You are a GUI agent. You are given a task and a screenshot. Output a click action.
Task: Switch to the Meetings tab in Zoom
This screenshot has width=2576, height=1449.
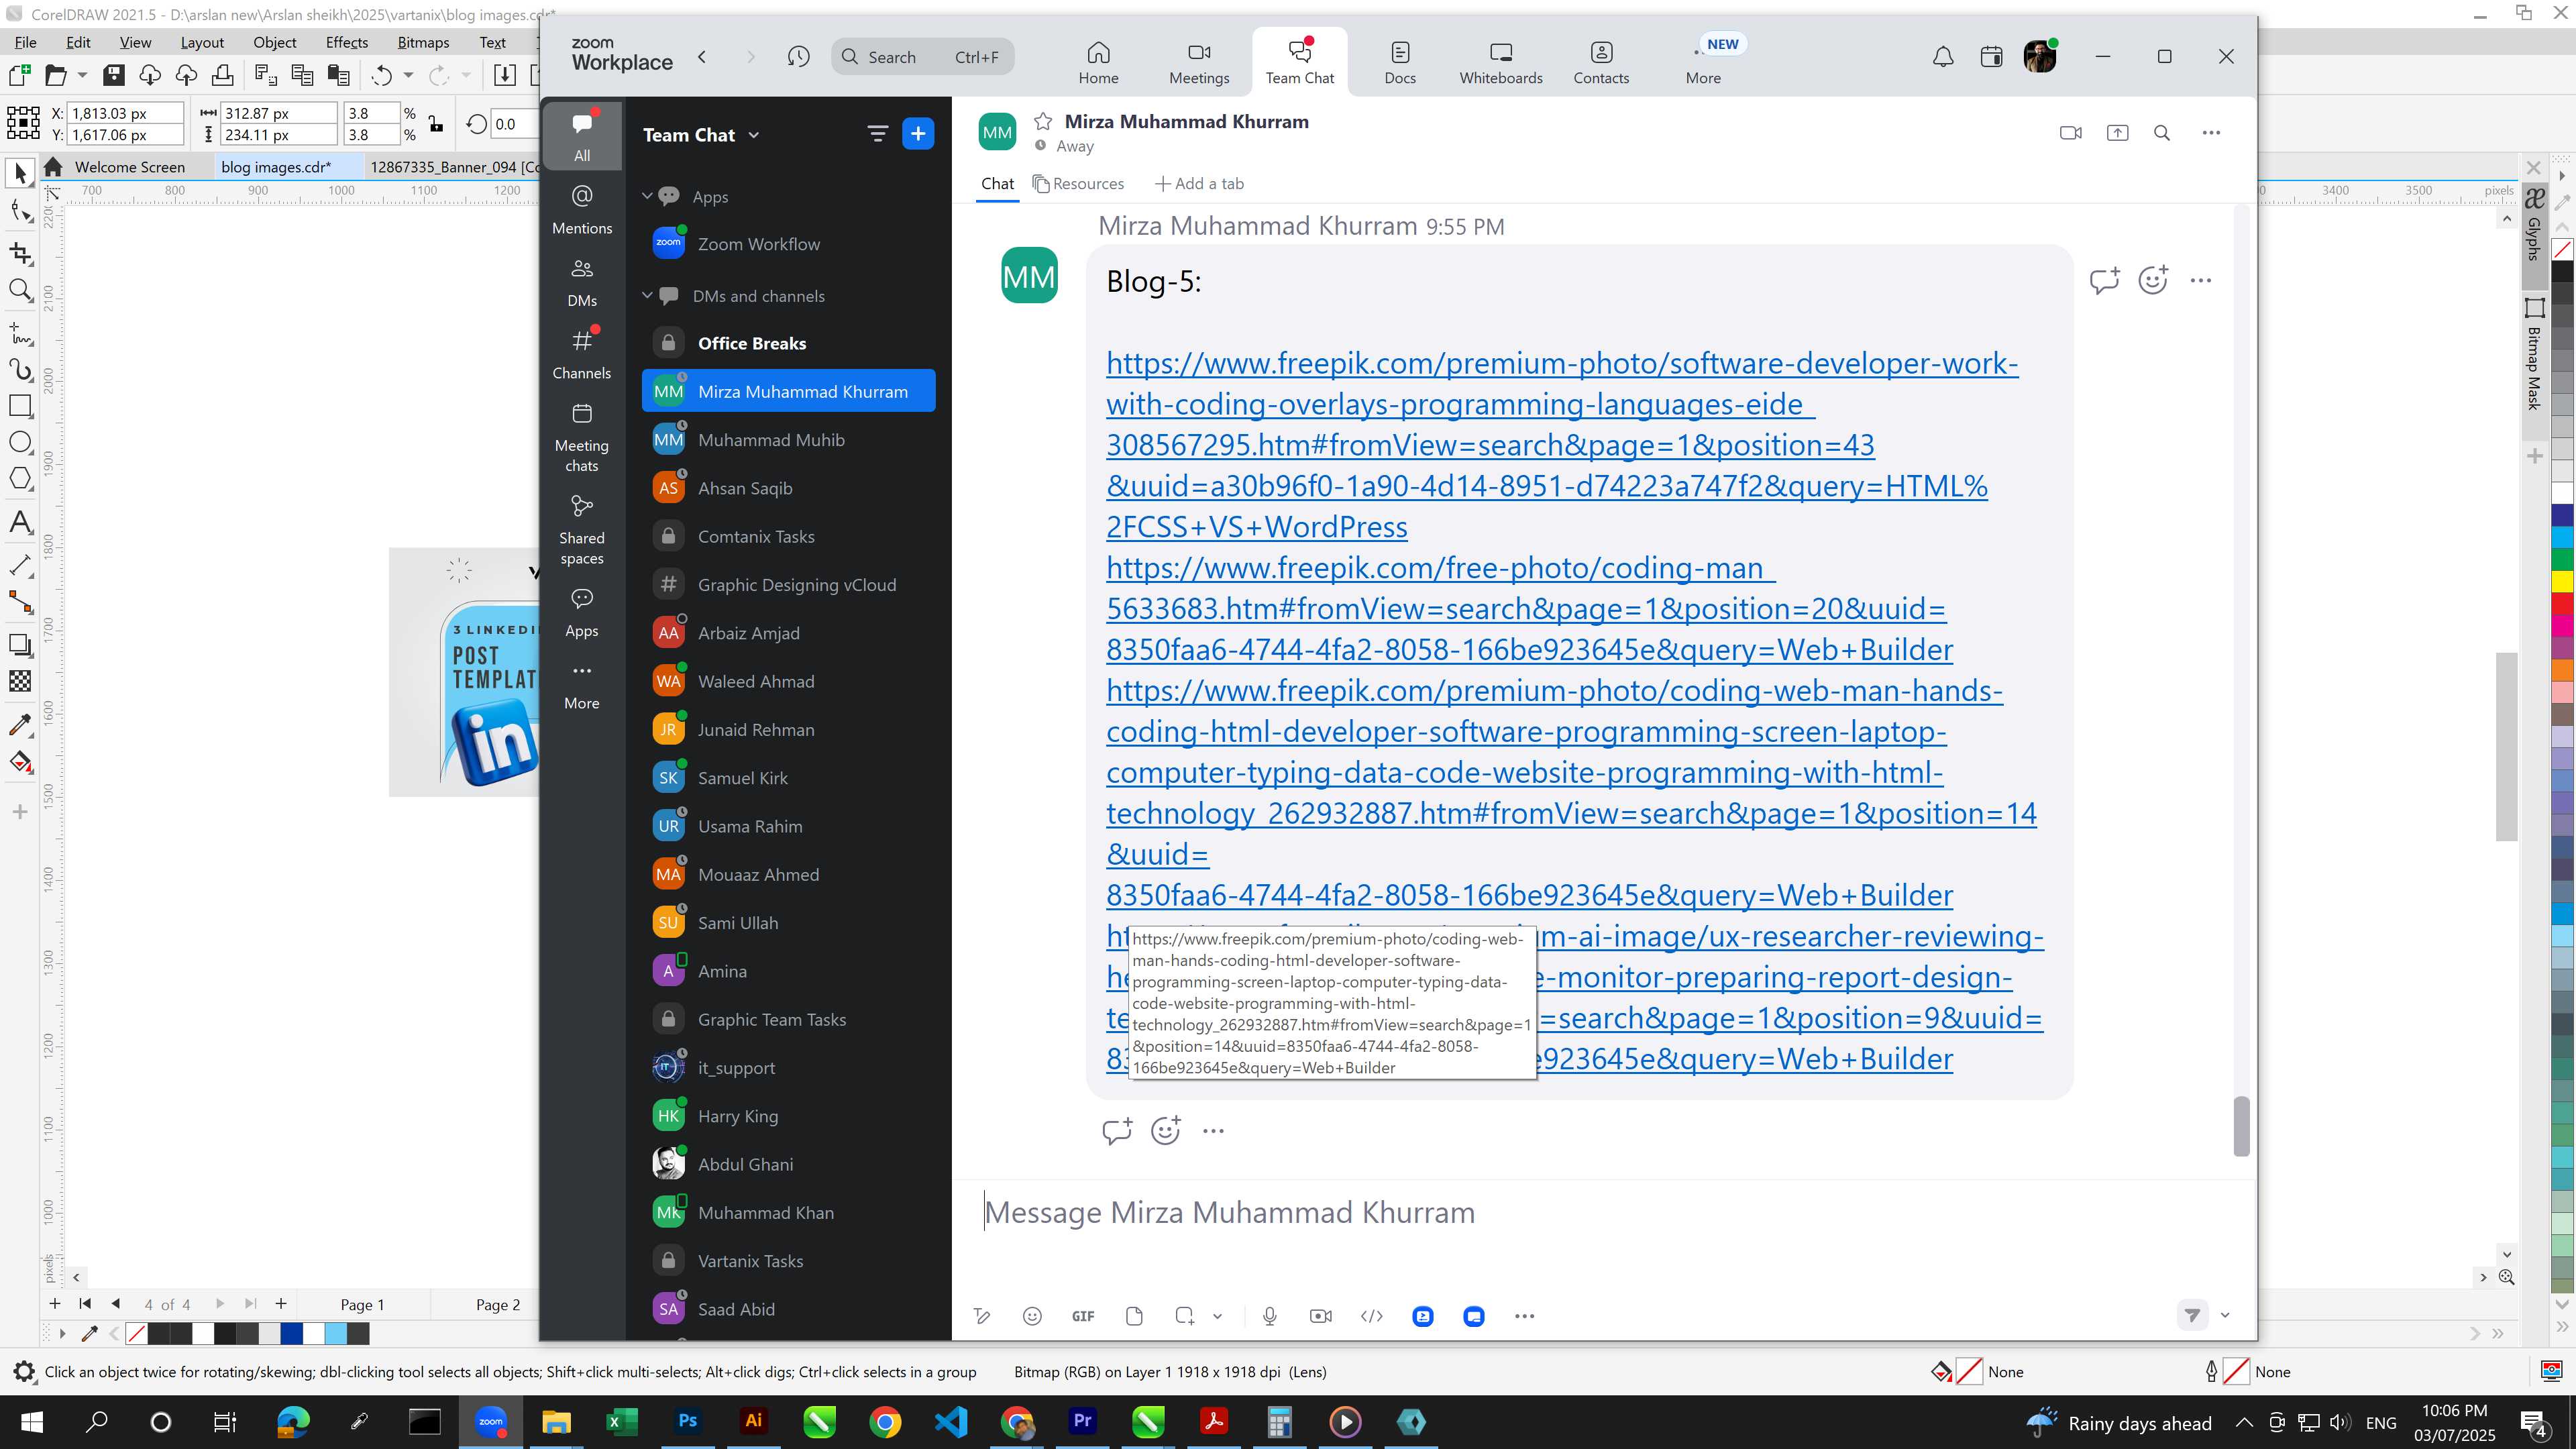(1199, 62)
